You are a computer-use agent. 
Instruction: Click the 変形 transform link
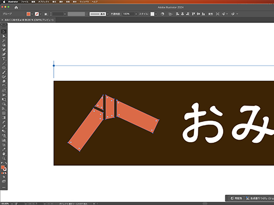[210, 14]
